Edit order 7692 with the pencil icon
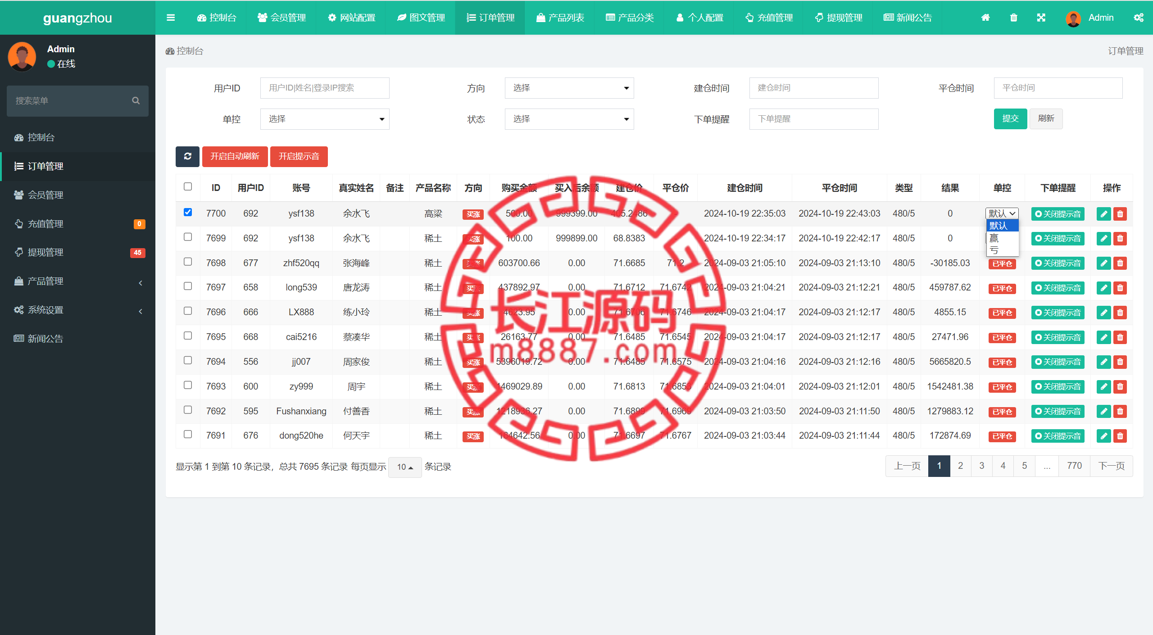1153x635 pixels. (x=1103, y=411)
